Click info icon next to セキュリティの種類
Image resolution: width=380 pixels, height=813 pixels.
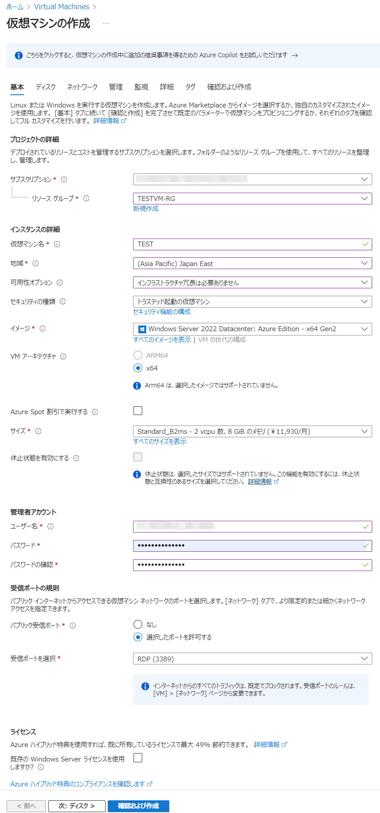[x=63, y=301]
